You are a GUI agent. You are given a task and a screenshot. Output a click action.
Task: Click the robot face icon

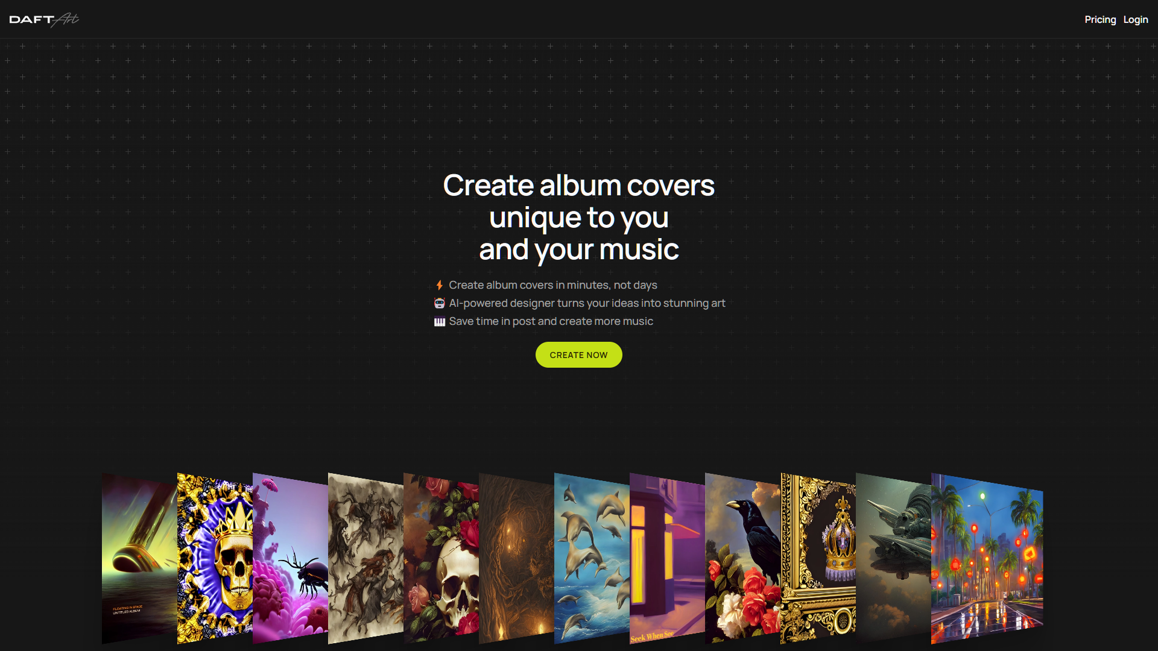pyautogui.click(x=440, y=303)
